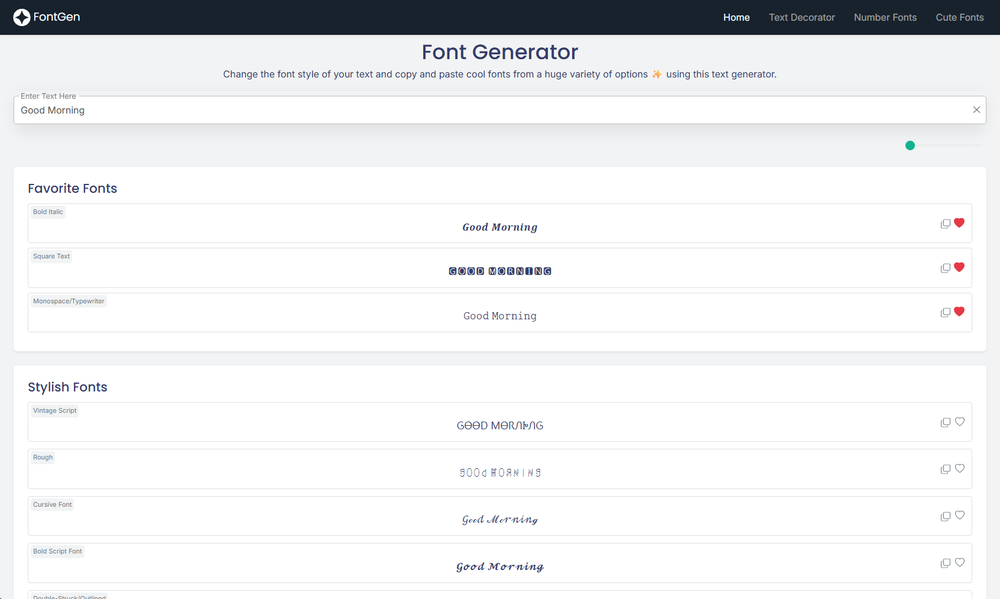
Task: Remove Square Text from favorites
Action: point(959,267)
